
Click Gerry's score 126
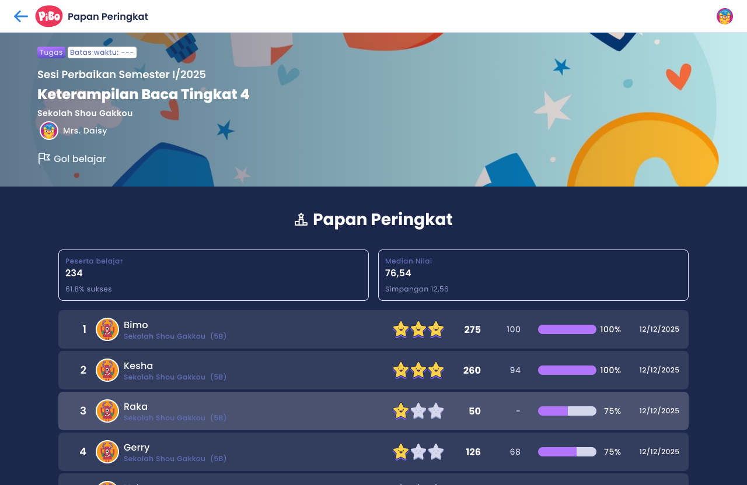tap(473, 452)
